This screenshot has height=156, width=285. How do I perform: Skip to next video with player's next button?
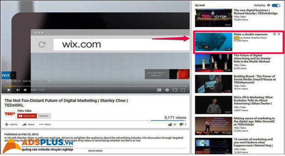(x=18, y=90)
